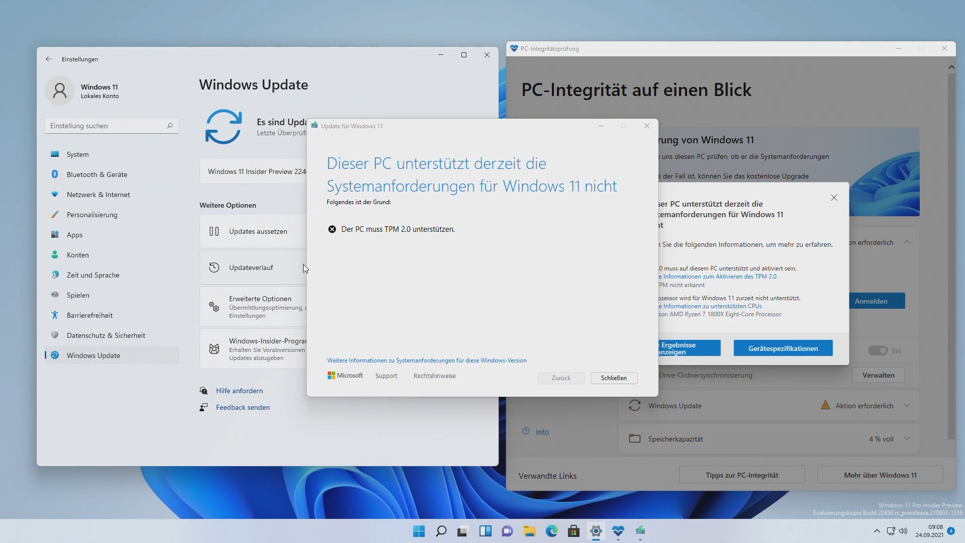Click the PC-Integritätsprüfung vertical scrollbar
The height and width of the screenshot is (543, 965).
pos(951,256)
